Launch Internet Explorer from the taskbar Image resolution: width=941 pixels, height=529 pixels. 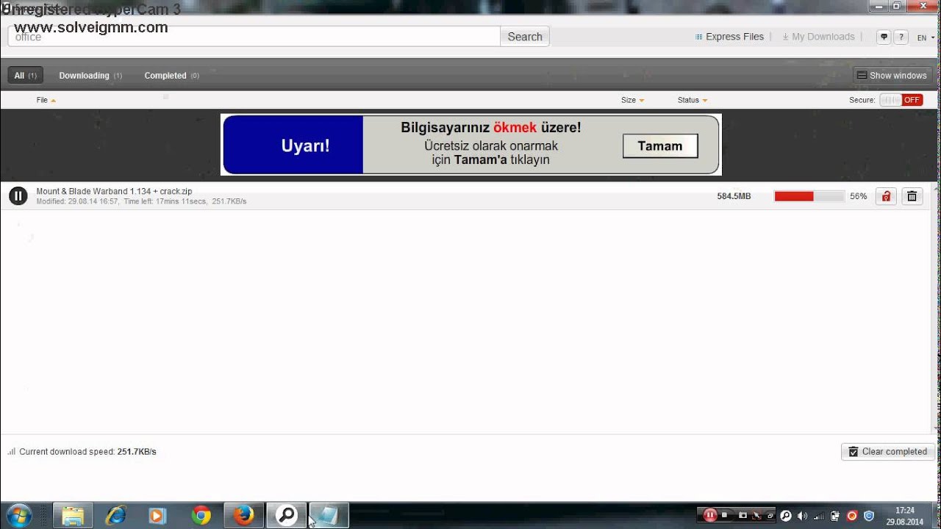coord(115,516)
